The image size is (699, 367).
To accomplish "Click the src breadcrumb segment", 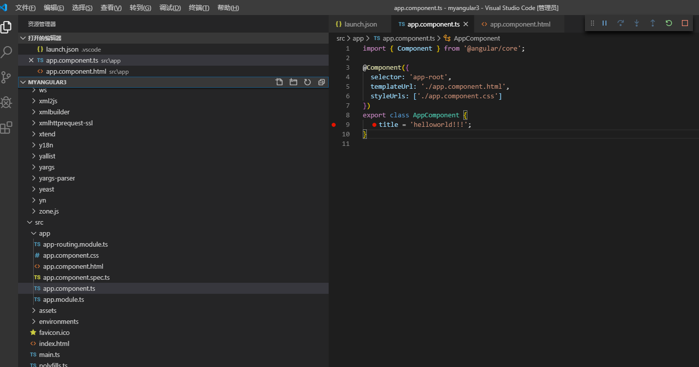I will pos(341,38).
